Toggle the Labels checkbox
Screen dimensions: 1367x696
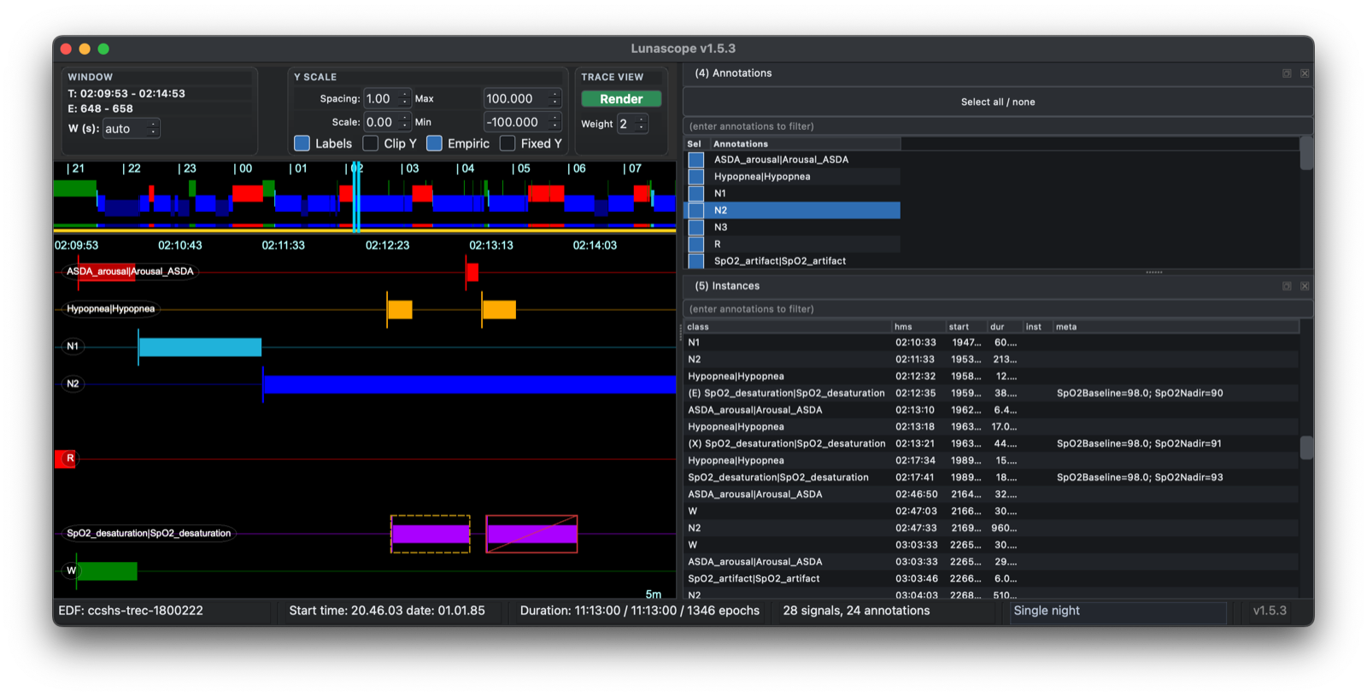click(302, 143)
